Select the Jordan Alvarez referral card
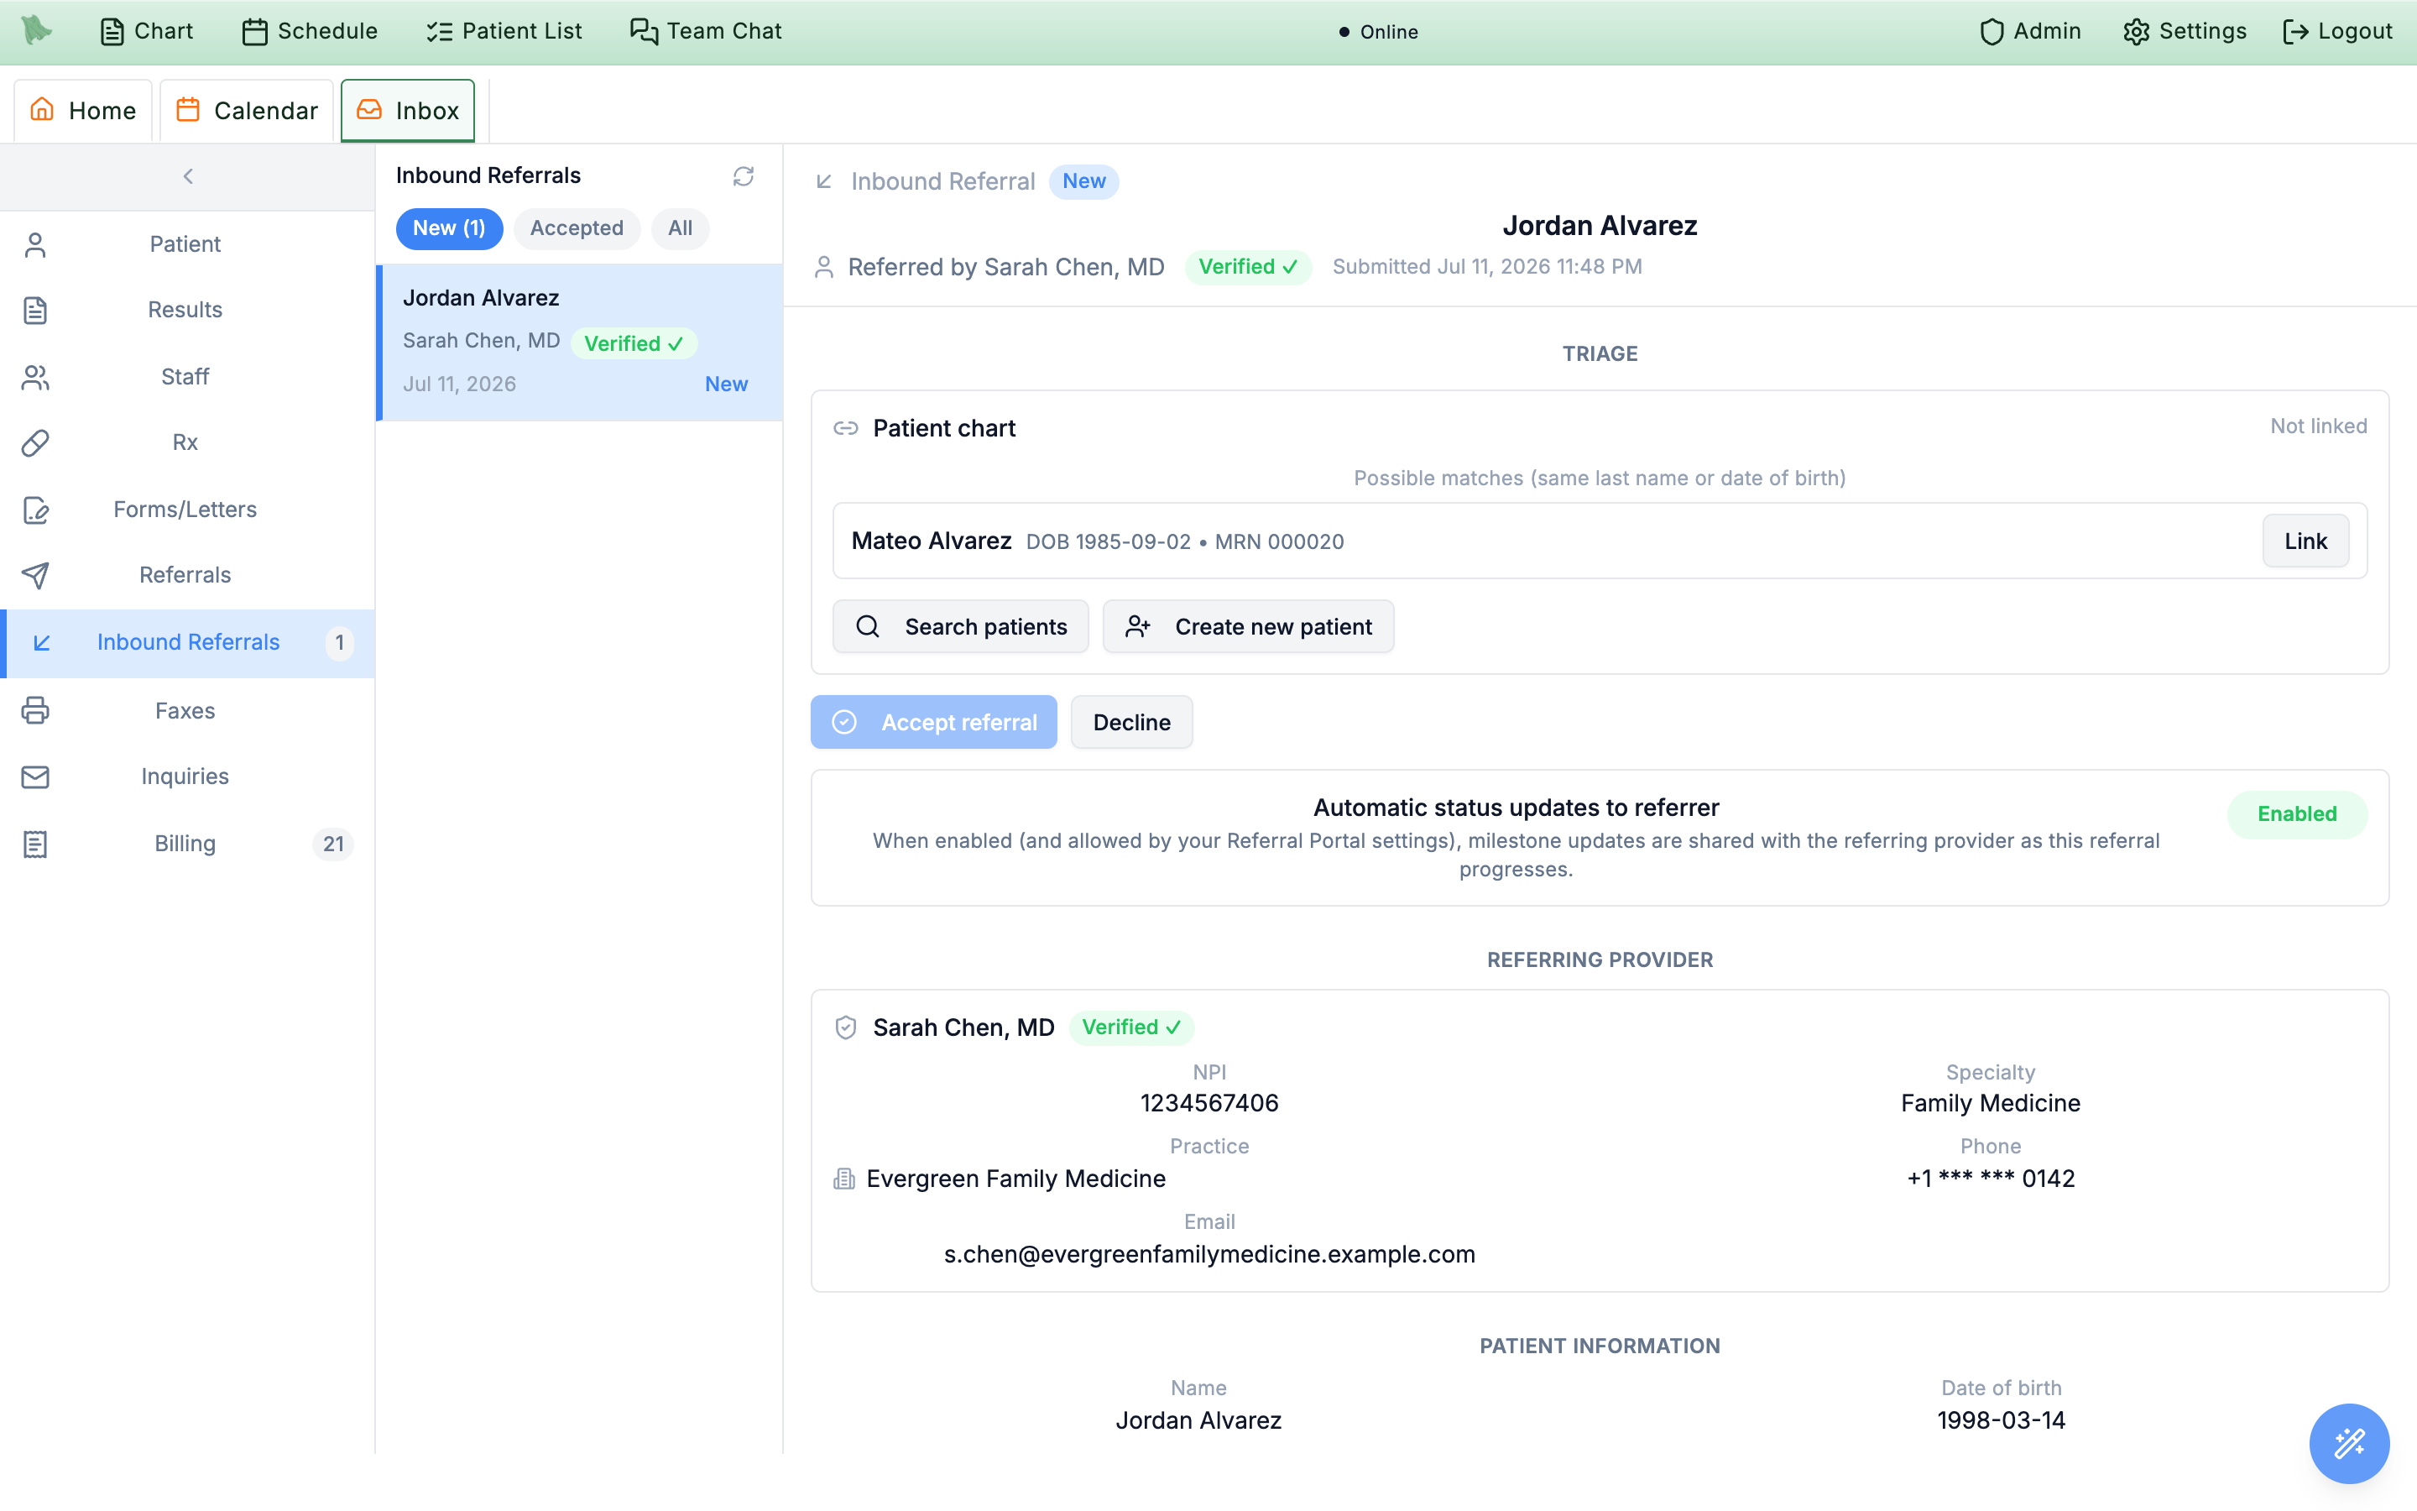 coord(579,342)
